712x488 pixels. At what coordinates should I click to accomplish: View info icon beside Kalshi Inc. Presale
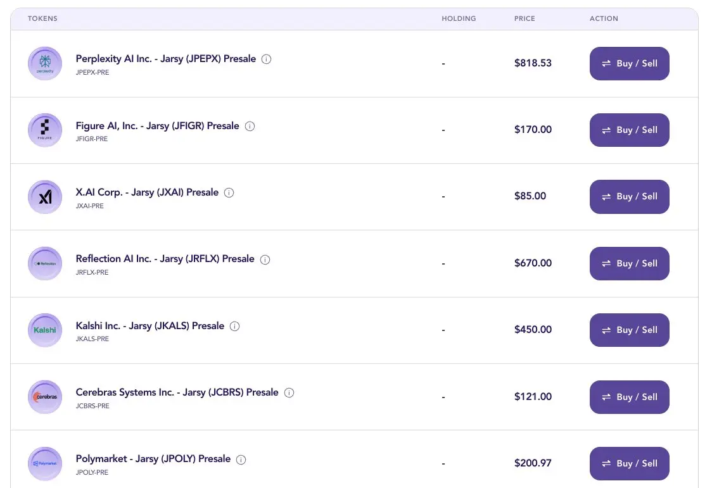click(235, 327)
